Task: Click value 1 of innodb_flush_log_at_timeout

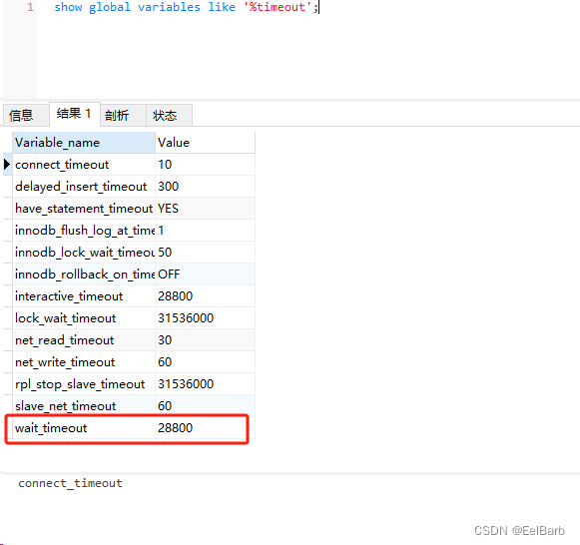Action: click(x=205, y=231)
